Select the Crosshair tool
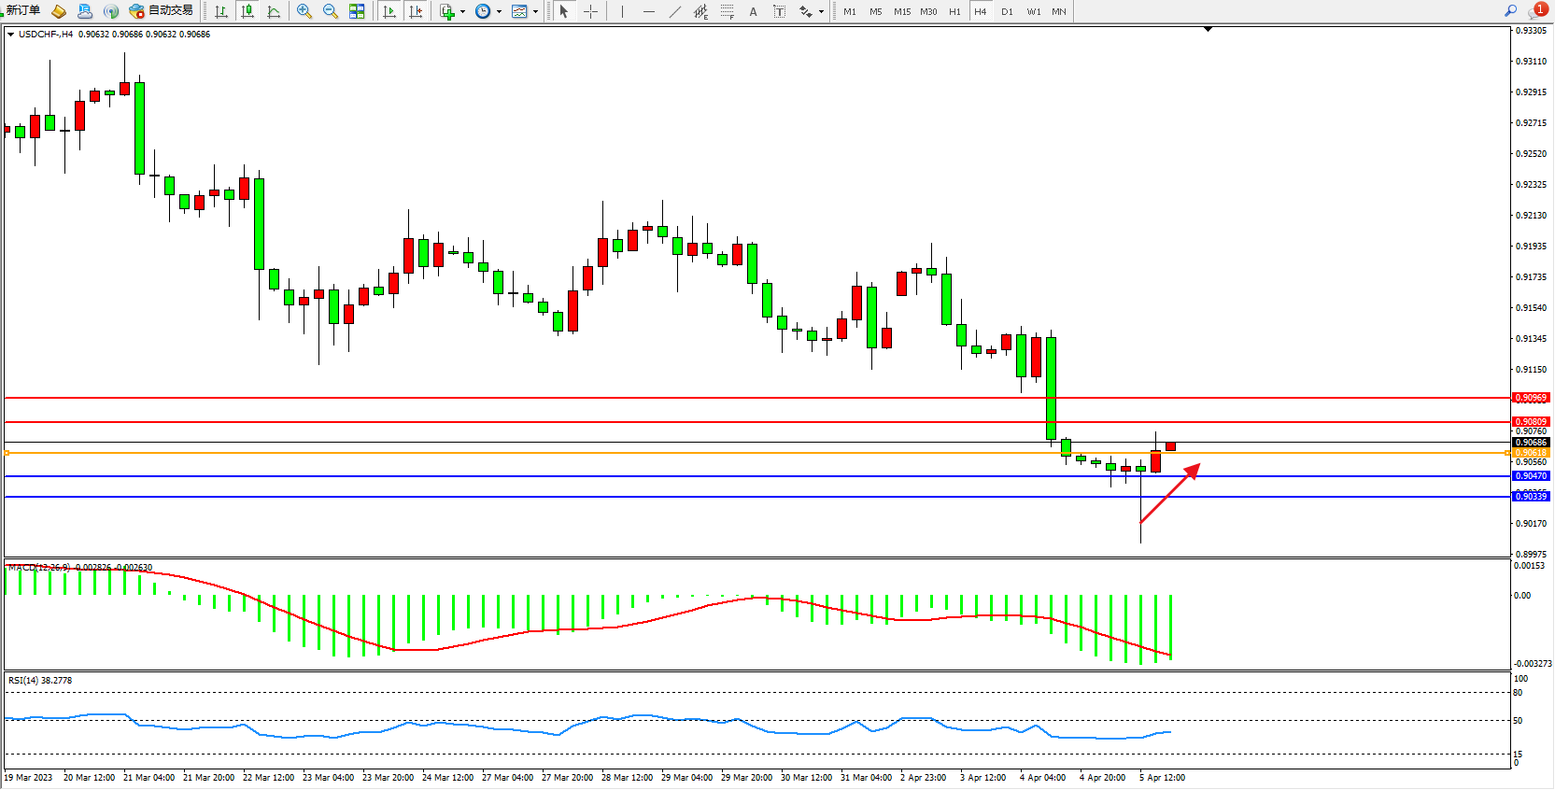Screen dimensions: 1555x790 click(590, 11)
